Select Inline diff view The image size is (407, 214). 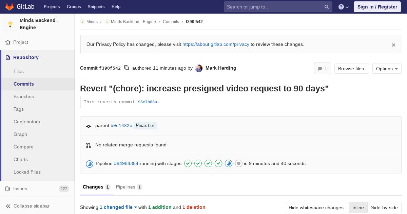358,208
